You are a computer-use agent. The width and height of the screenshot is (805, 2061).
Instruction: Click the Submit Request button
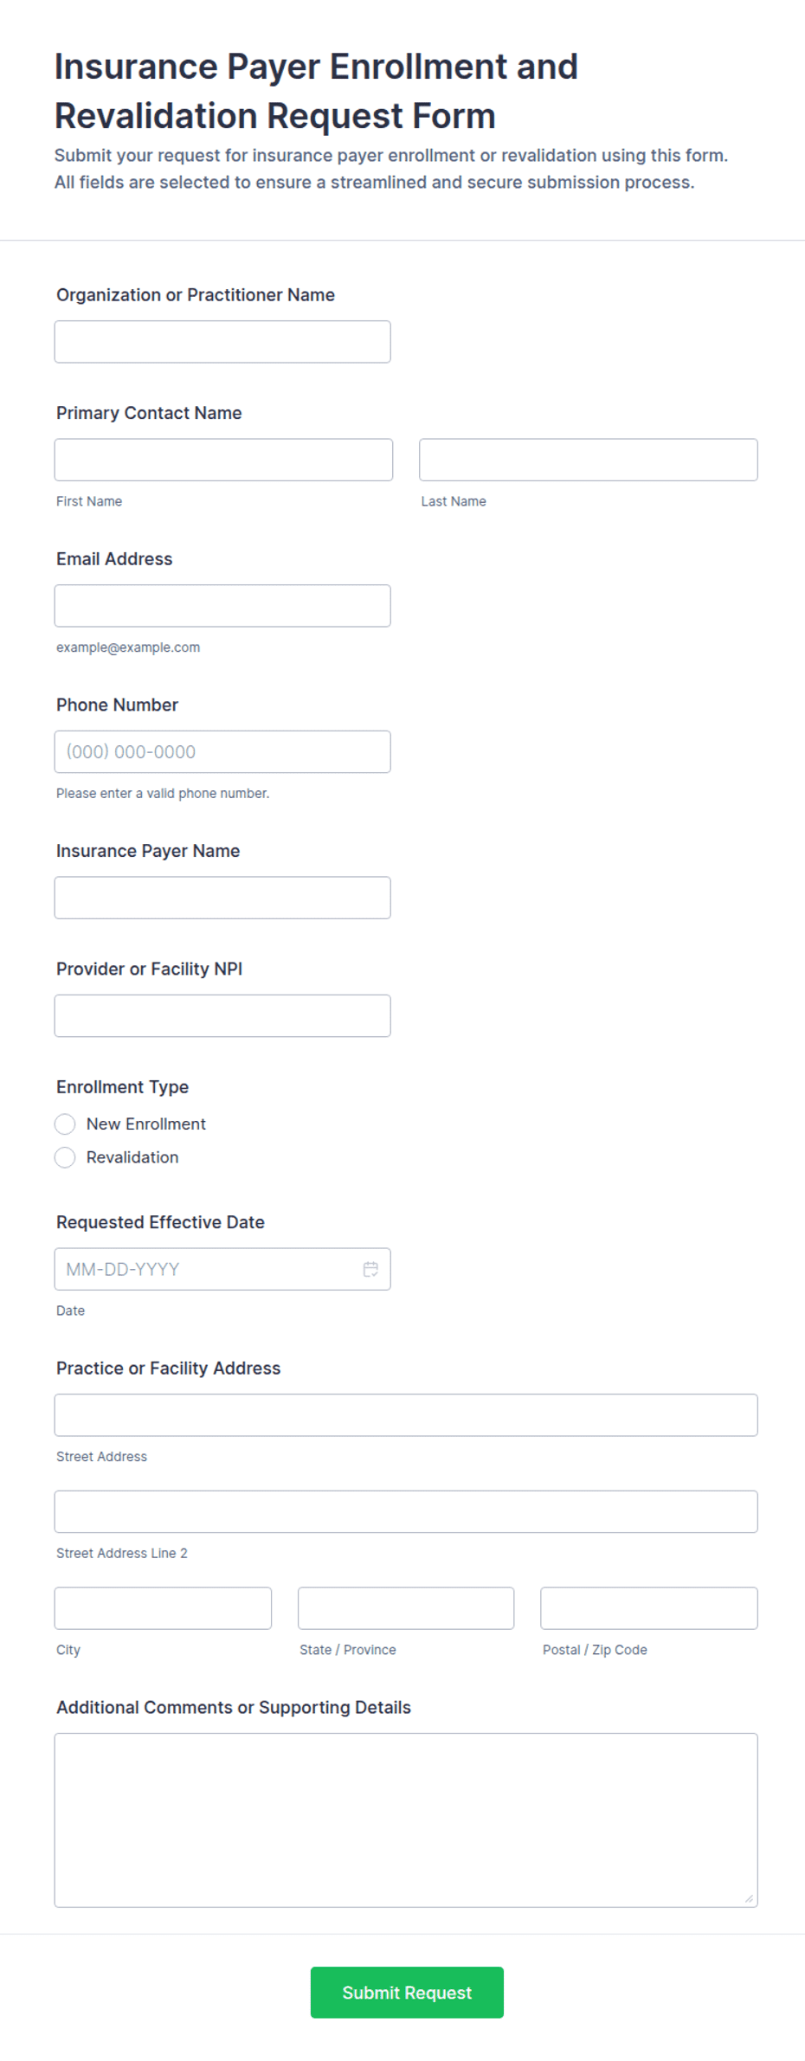(x=407, y=1992)
